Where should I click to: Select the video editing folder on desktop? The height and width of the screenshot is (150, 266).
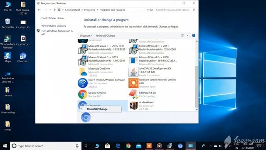[7, 109]
